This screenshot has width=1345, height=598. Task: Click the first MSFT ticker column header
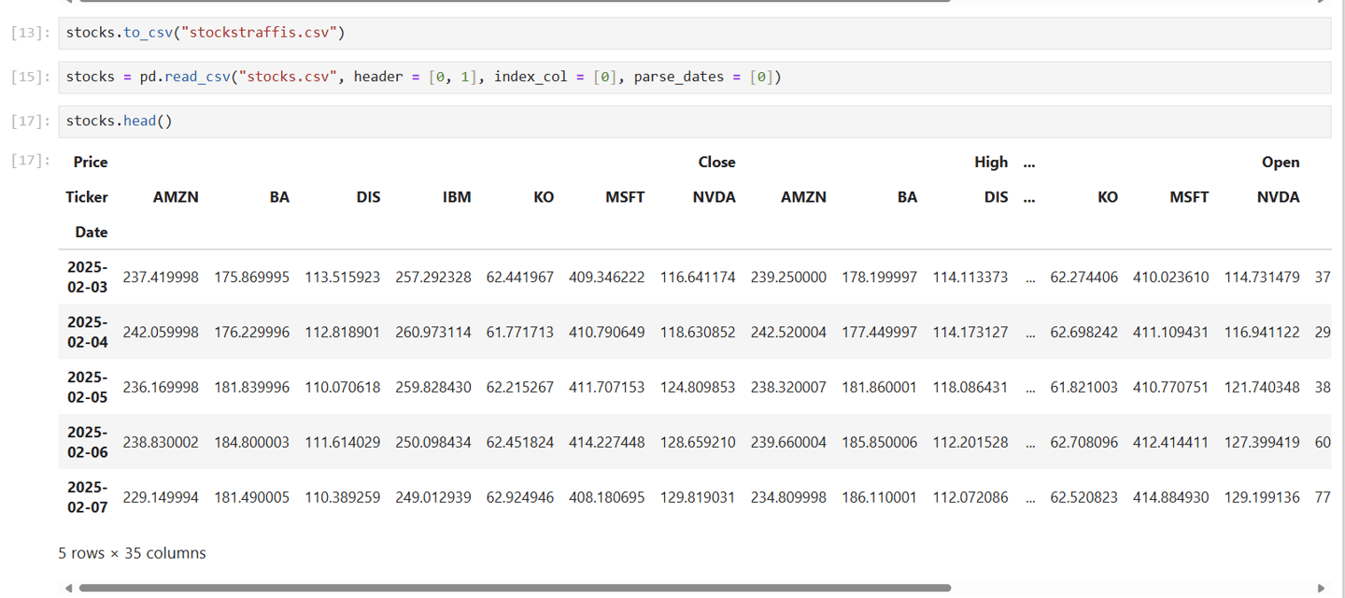(625, 197)
